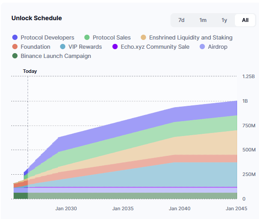Viewport: 259px width, 219px height.
Task: Click the Airdrop legend color dot
Action: pos(202,47)
